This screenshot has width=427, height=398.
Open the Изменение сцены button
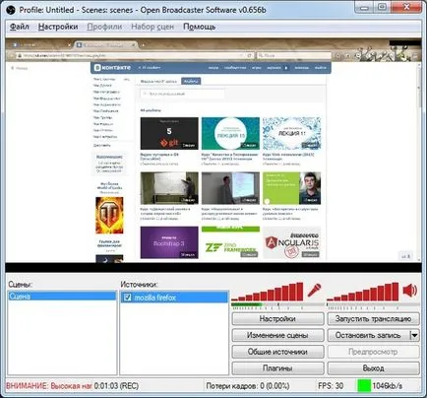[x=277, y=335]
